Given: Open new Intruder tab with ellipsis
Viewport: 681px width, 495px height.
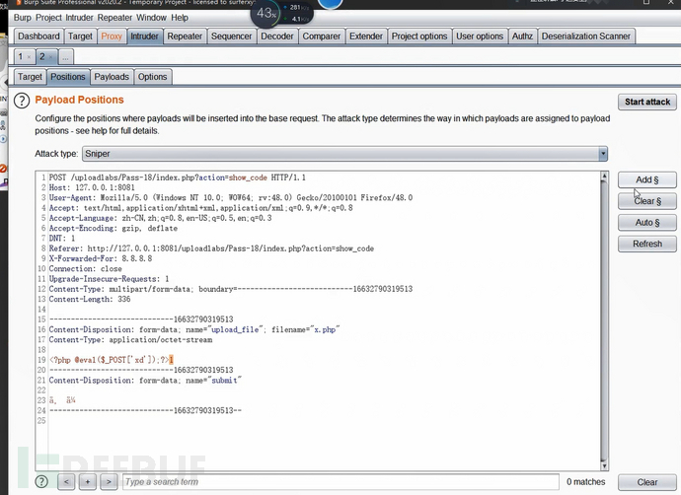Looking at the screenshot, I should point(65,57).
